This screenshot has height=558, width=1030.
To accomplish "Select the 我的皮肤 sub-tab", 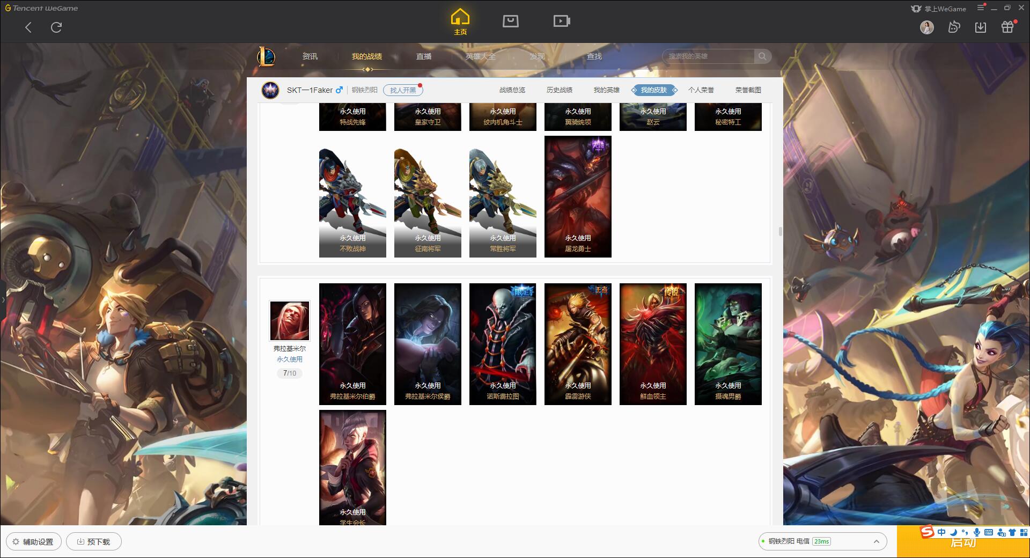I will click(x=654, y=90).
